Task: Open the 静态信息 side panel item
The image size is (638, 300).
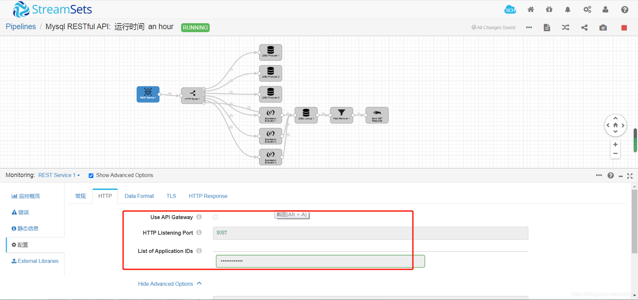Action: pyautogui.click(x=25, y=228)
